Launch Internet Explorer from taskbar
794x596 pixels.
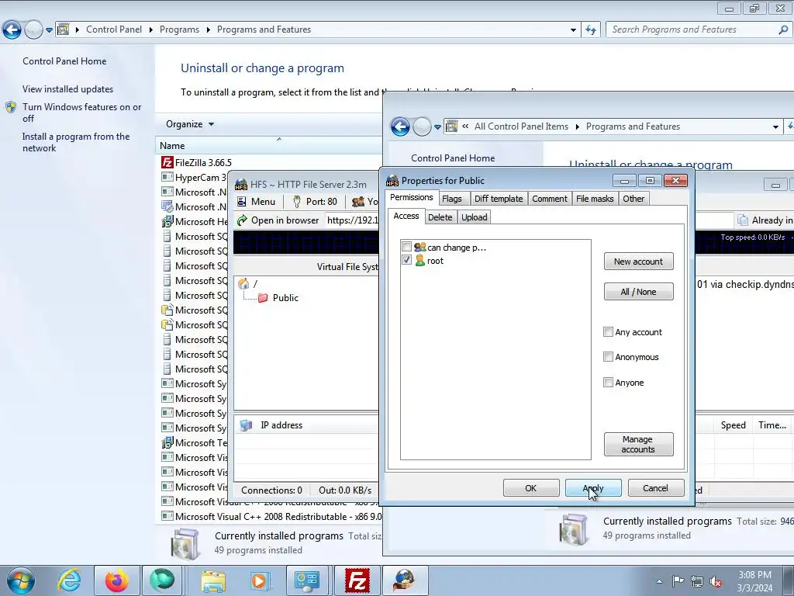point(69,580)
